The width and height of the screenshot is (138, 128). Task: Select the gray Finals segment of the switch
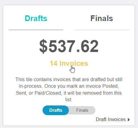point(82,110)
